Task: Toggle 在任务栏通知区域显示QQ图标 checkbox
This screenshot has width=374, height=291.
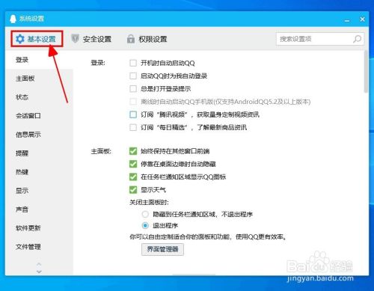Action: (133, 177)
